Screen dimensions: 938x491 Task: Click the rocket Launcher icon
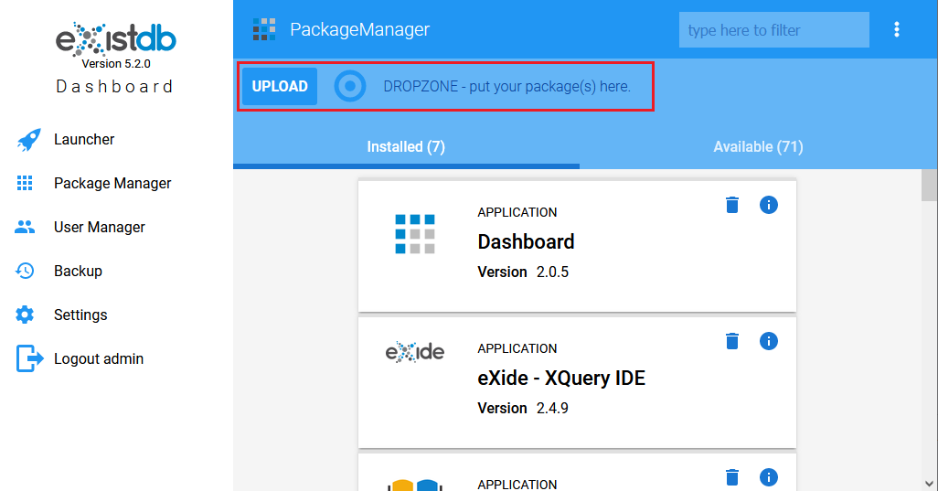tap(28, 139)
